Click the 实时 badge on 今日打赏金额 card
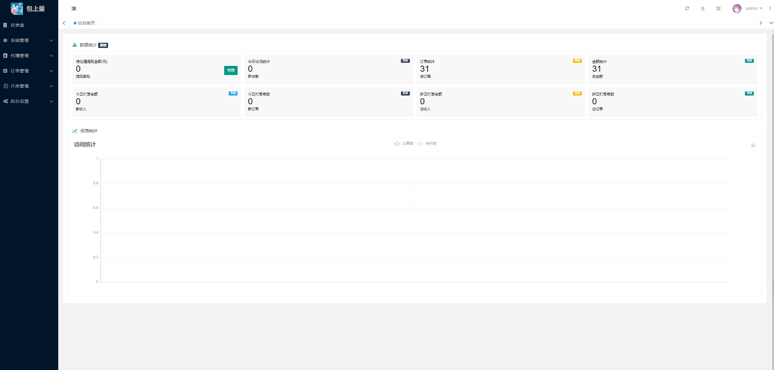The height and width of the screenshot is (370, 774). (233, 93)
